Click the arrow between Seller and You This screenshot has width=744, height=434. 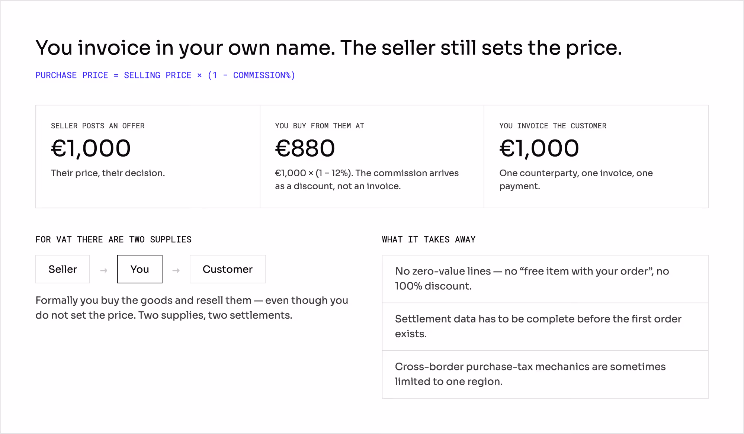click(104, 270)
